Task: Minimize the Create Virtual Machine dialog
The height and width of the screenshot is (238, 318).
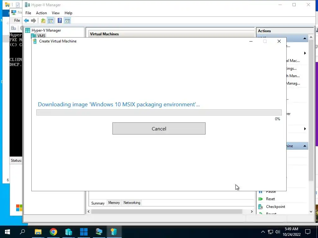Action: pyautogui.click(x=251, y=41)
